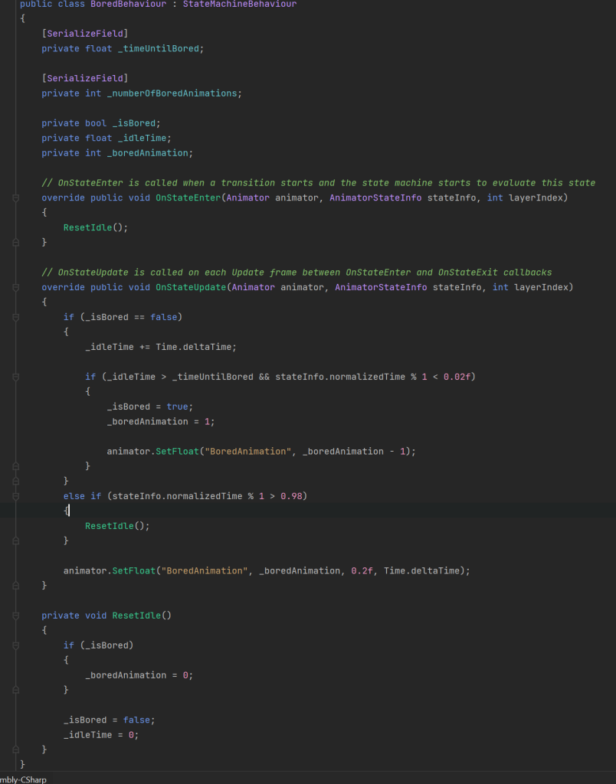This screenshot has height=784, width=616.
Task: Click _isBored in the 'private bool' declaration
Action: point(134,123)
